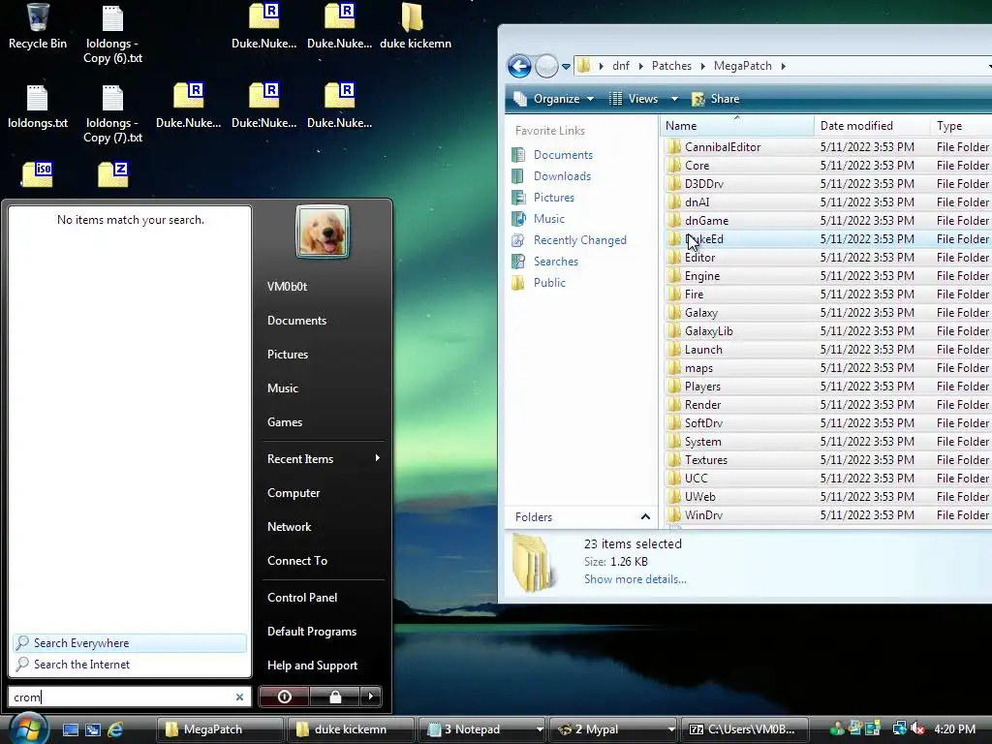
Task: Click the Views button
Action: (634, 99)
